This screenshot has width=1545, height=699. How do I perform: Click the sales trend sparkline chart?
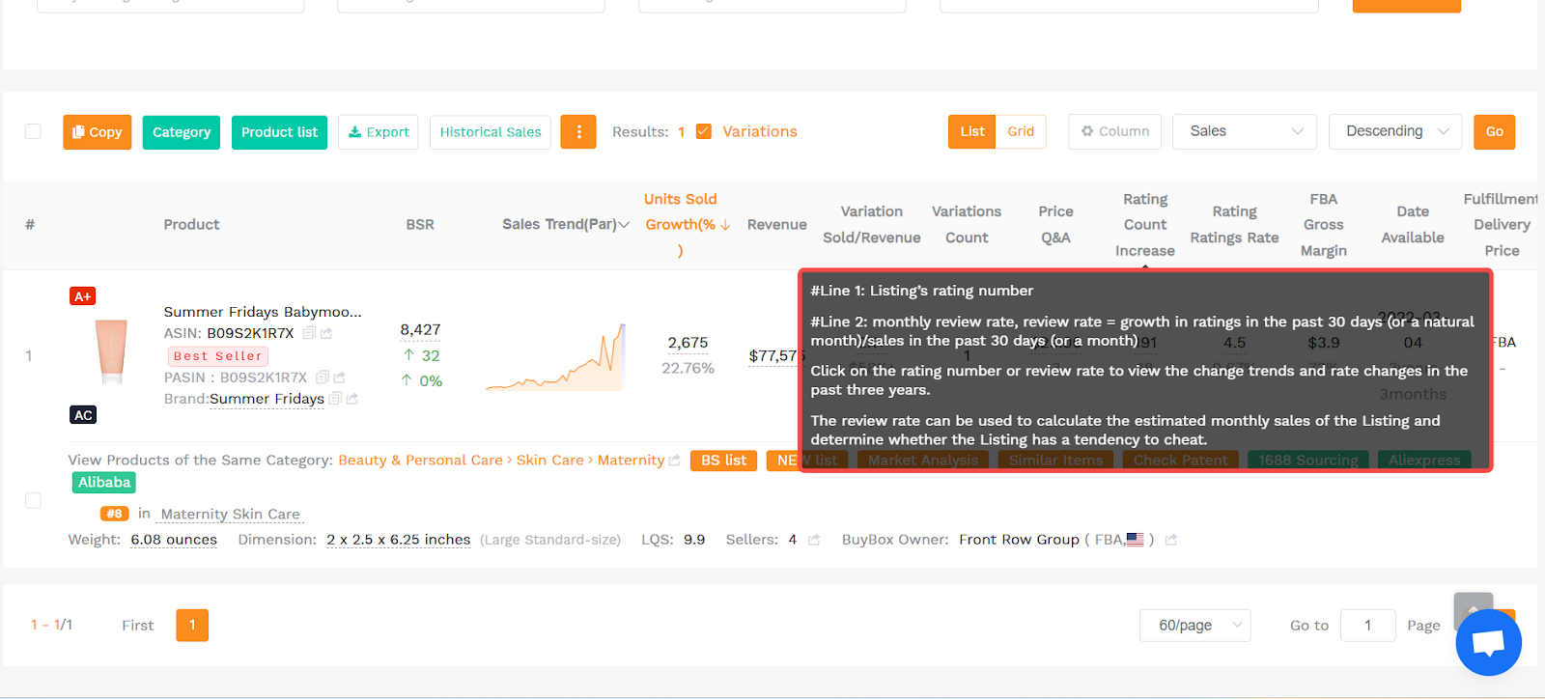pos(555,357)
